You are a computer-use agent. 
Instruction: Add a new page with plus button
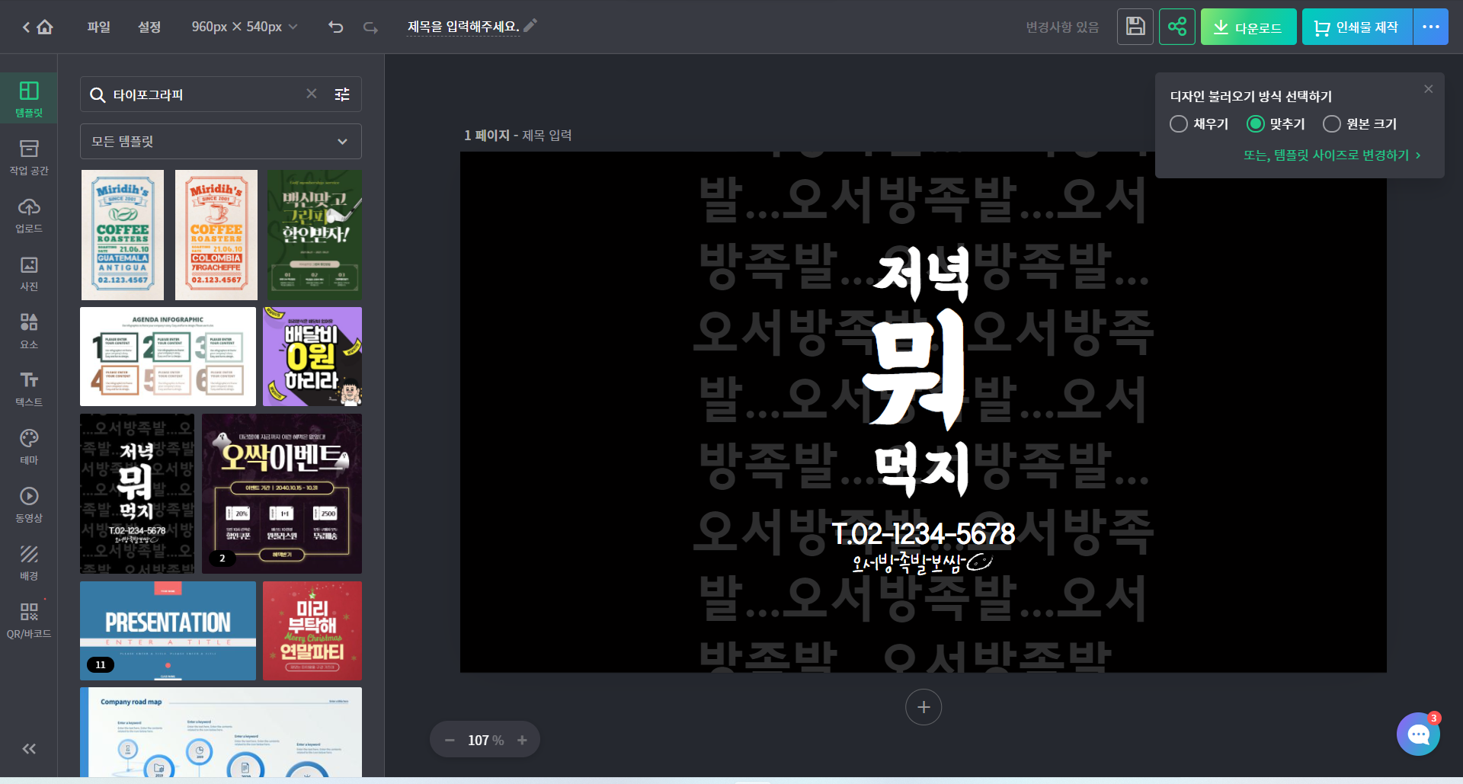click(924, 707)
